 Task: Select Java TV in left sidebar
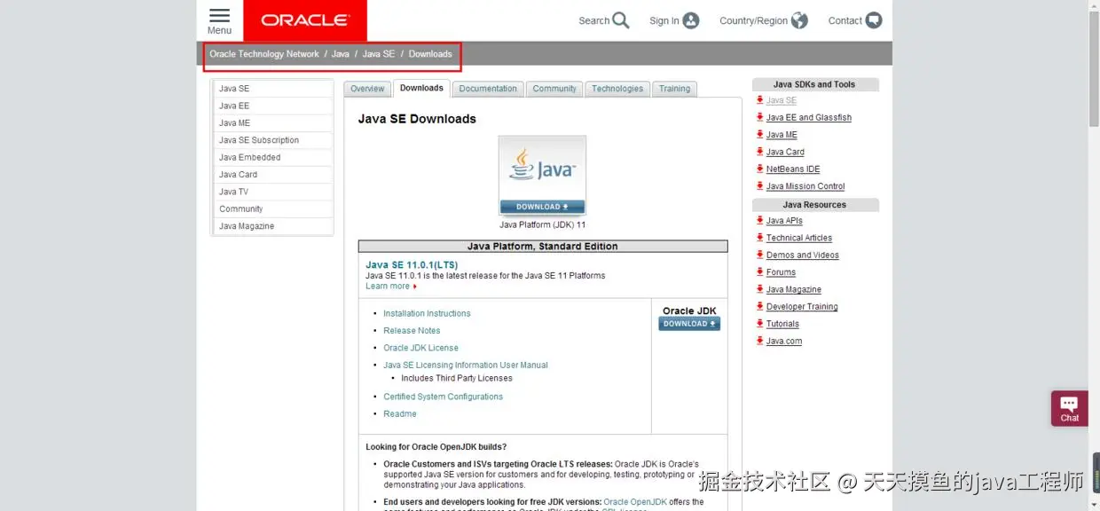[x=272, y=192]
